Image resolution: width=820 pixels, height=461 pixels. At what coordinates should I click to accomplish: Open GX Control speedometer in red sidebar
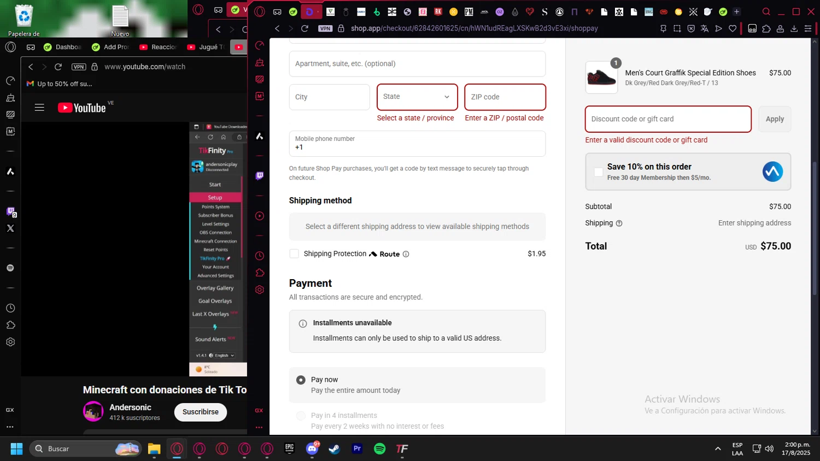click(260, 45)
